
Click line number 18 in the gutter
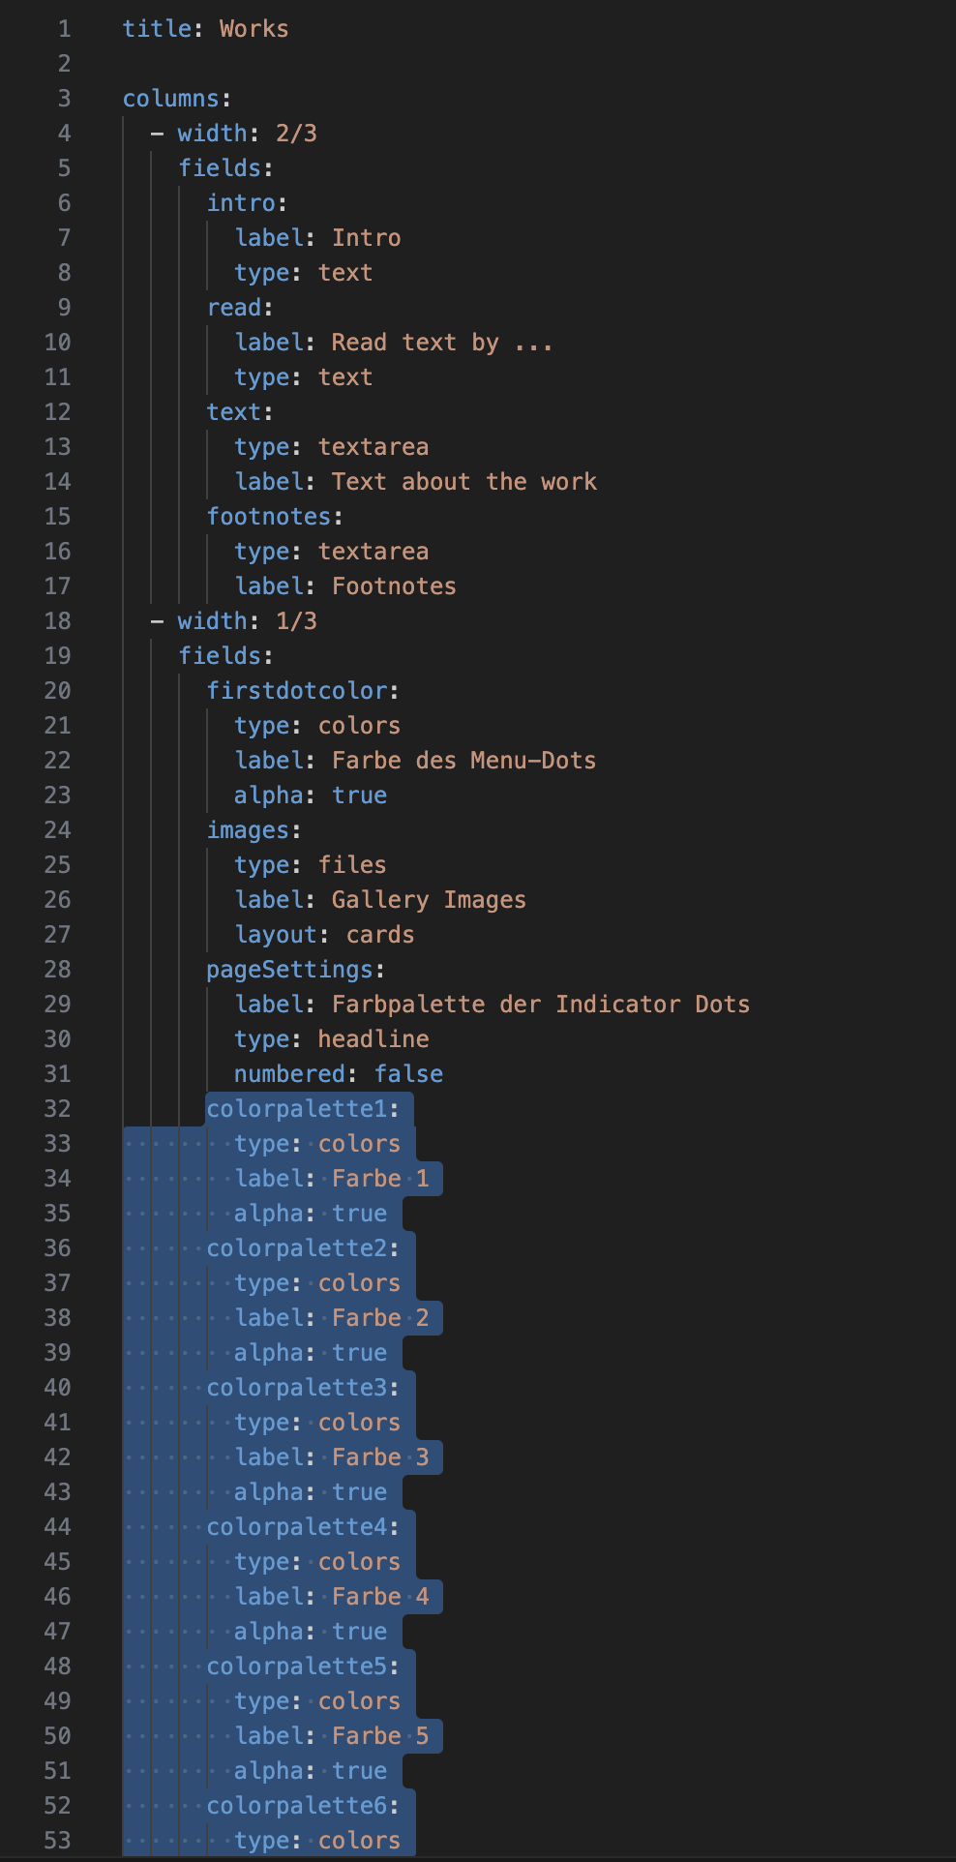point(57,621)
